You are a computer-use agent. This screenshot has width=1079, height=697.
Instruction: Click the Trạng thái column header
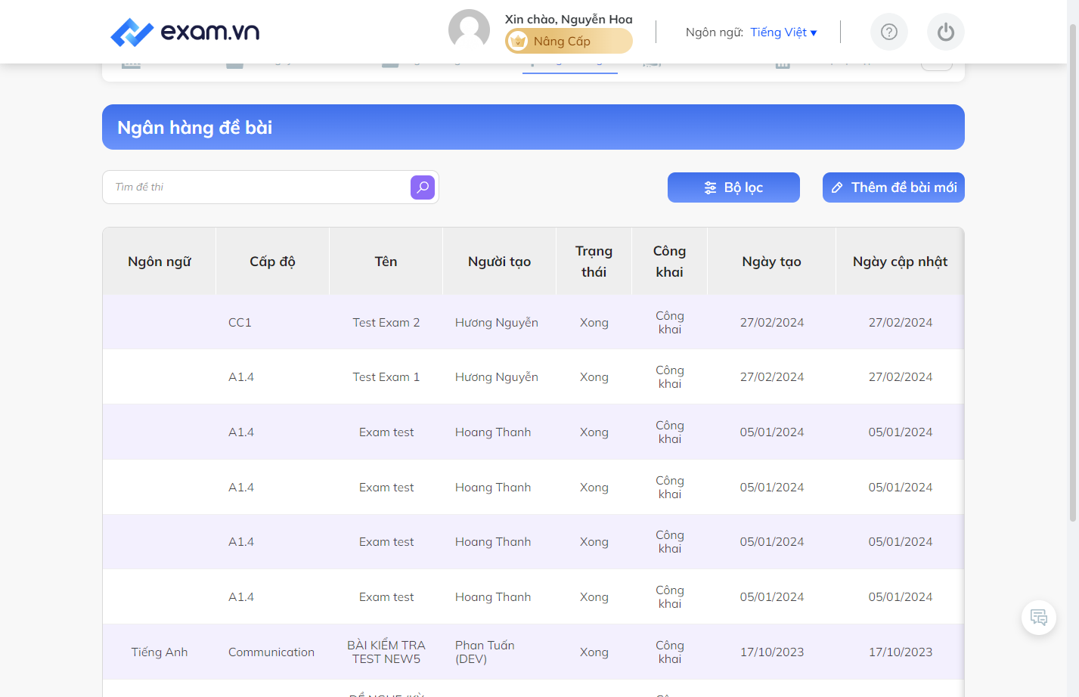(x=594, y=262)
